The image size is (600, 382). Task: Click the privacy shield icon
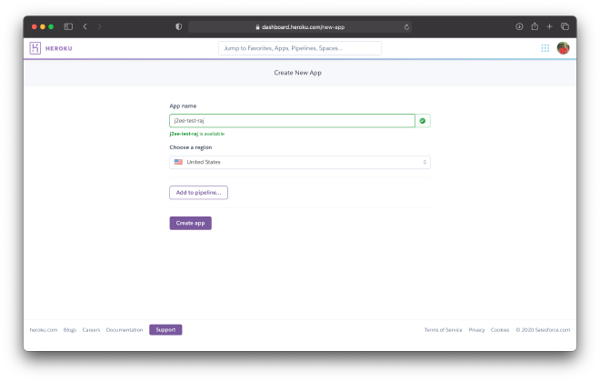point(179,26)
